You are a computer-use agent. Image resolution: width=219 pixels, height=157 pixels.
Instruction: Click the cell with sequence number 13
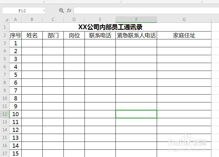pyautogui.click(x=15, y=138)
